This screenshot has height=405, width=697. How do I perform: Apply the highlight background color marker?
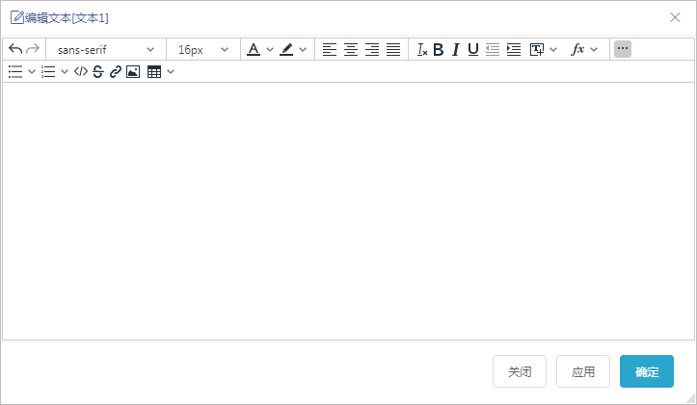click(286, 49)
